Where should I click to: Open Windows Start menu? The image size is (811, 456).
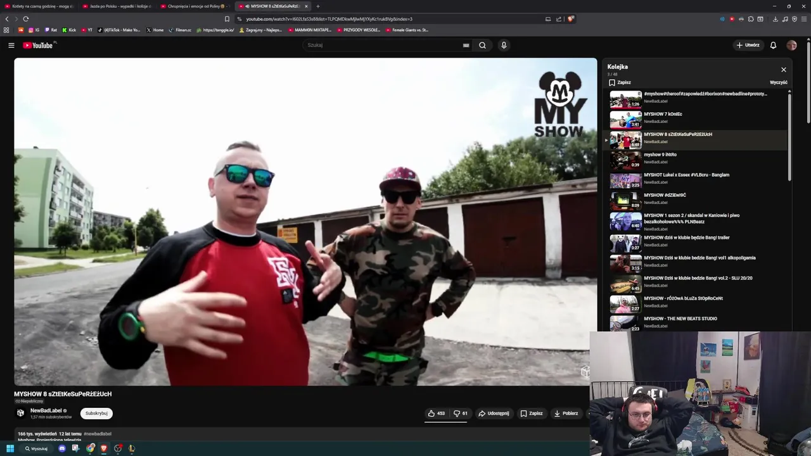[x=10, y=448]
